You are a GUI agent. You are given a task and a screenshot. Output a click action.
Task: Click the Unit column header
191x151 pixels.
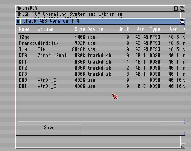(124, 29)
